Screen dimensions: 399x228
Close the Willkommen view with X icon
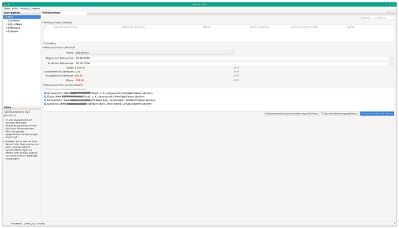point(389,13)
